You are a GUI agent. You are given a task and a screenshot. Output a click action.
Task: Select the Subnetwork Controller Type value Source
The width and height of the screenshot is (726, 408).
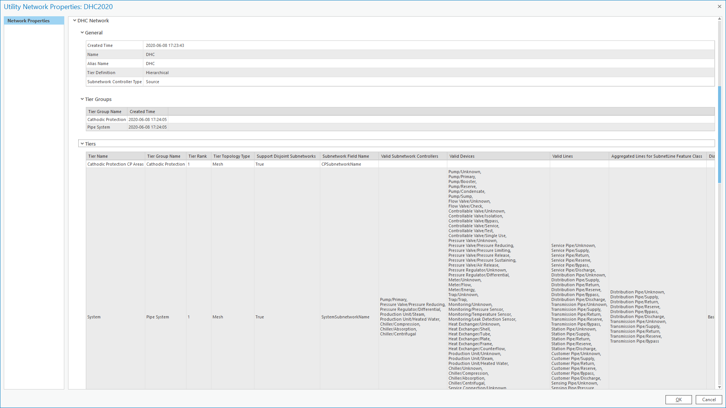pos(152,82)
